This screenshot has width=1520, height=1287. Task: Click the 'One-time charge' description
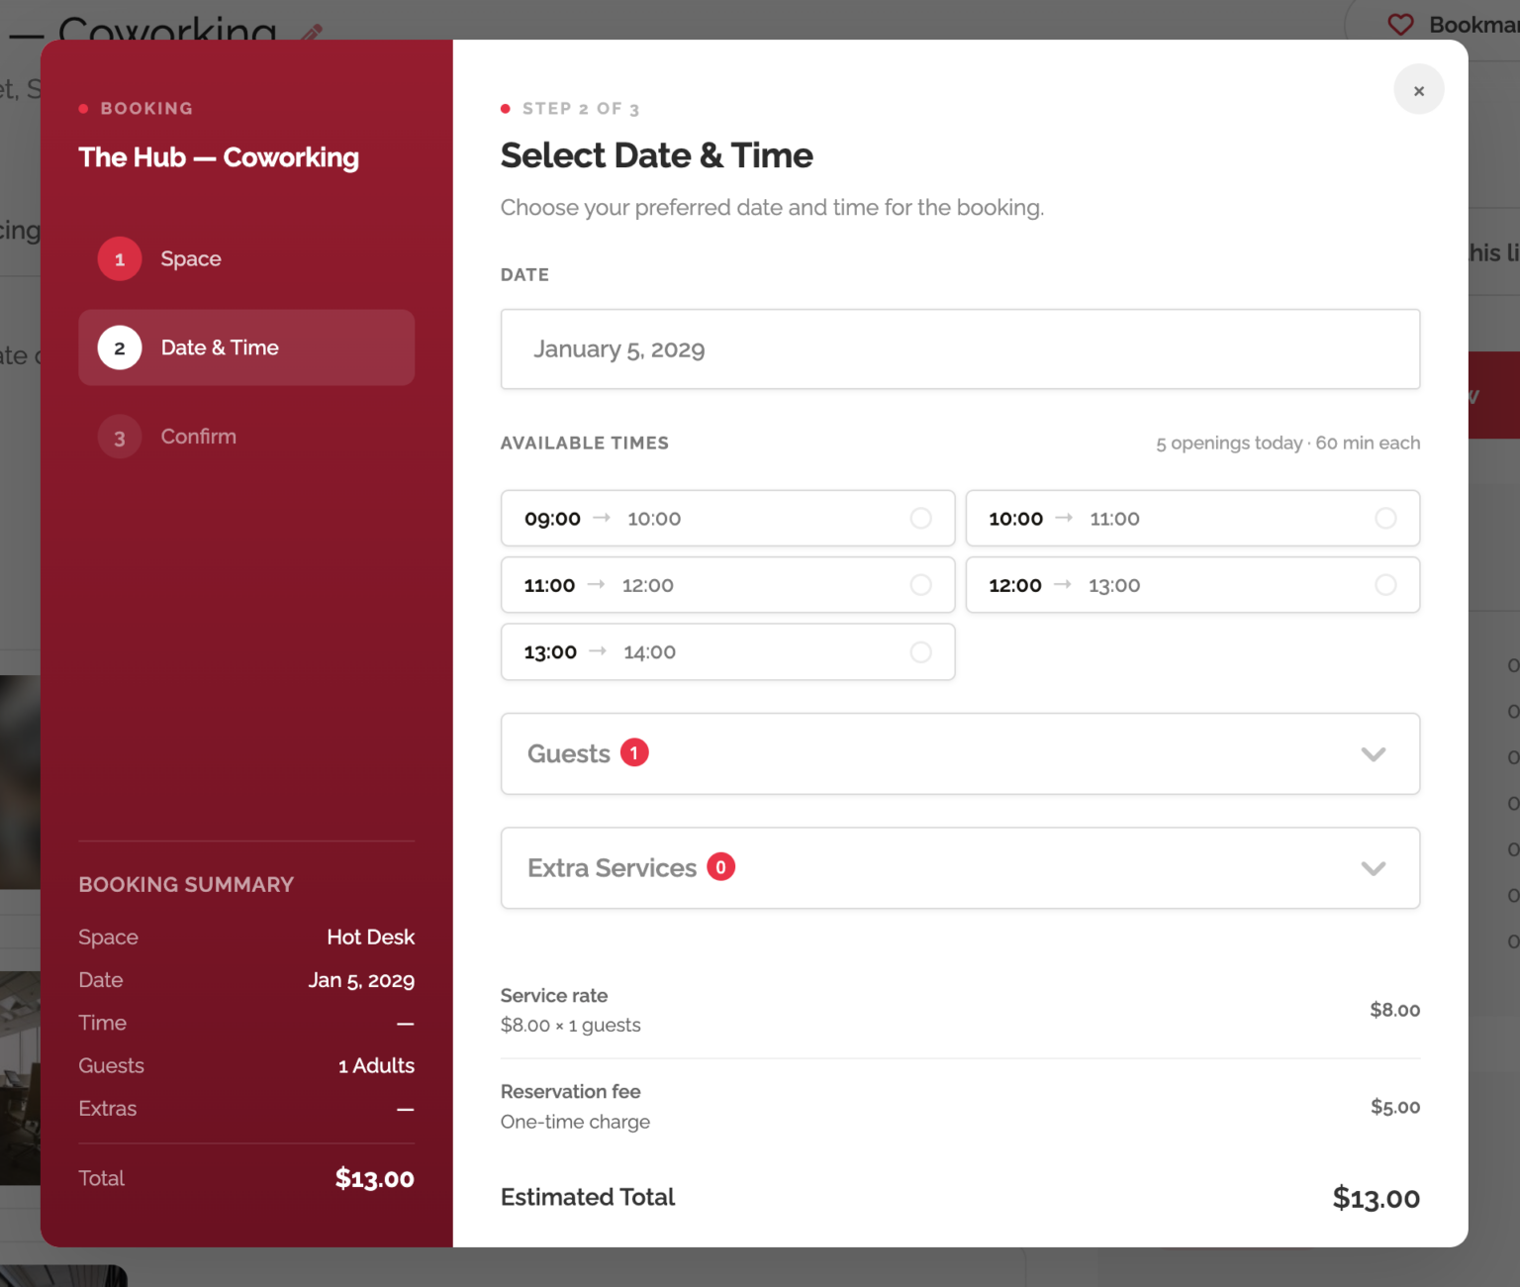(x=575, y=1122)
